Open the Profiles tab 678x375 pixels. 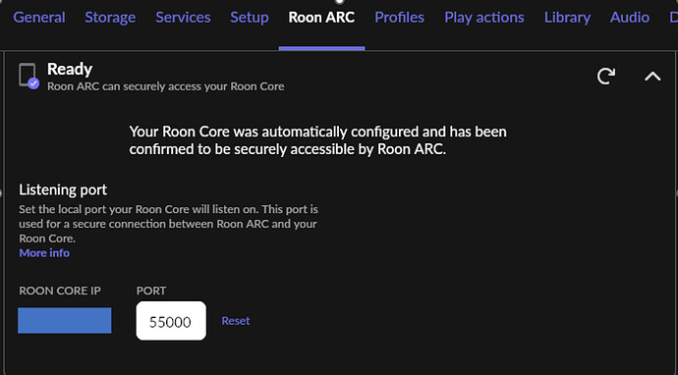pos(400,18)
